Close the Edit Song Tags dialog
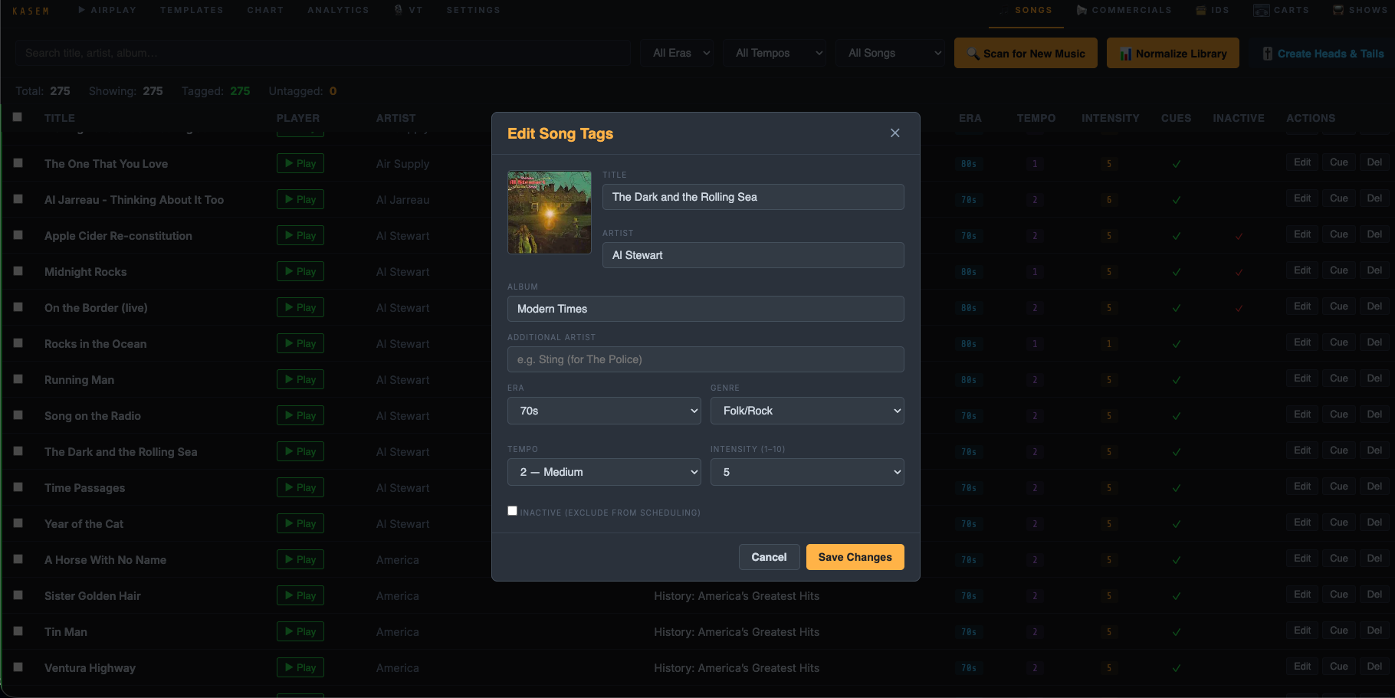The width and height of the screenshot is (1395, 698). [894, 133]
